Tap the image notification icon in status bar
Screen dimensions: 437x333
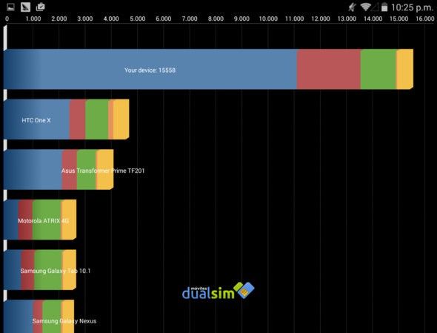point(10,7)
